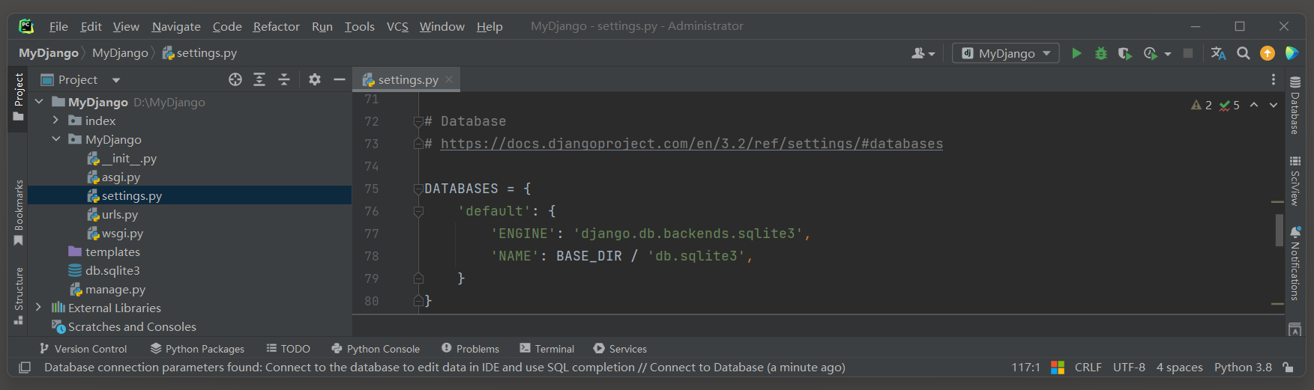Viewport: 1314px width, 390px height.
Task: Click the warnings and typos inspection widget
Action: [1215, 106]
